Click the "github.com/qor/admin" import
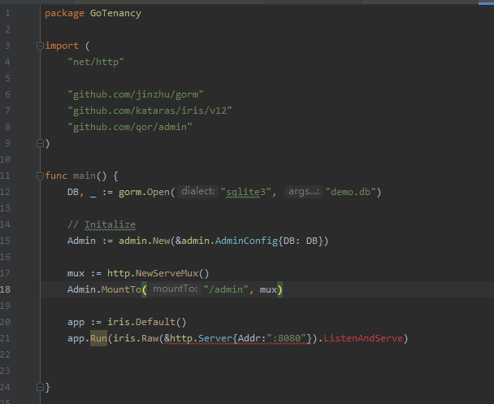 pos(130,127)
